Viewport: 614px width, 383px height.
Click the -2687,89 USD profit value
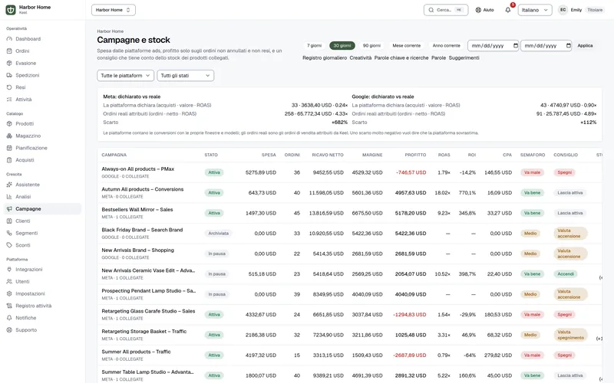[x=410, y=355]
